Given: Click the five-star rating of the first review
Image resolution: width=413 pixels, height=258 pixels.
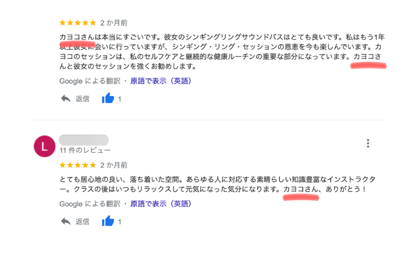Looking at the screenshot, I should (x=77, y=23).
